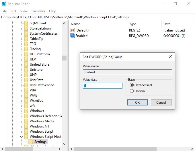
Task: Select the Windows Defender tree label
Action: coord(46,116)
